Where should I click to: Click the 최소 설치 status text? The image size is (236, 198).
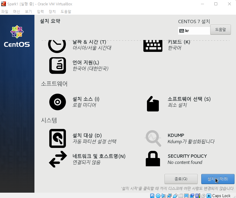[x=177, y=105]
